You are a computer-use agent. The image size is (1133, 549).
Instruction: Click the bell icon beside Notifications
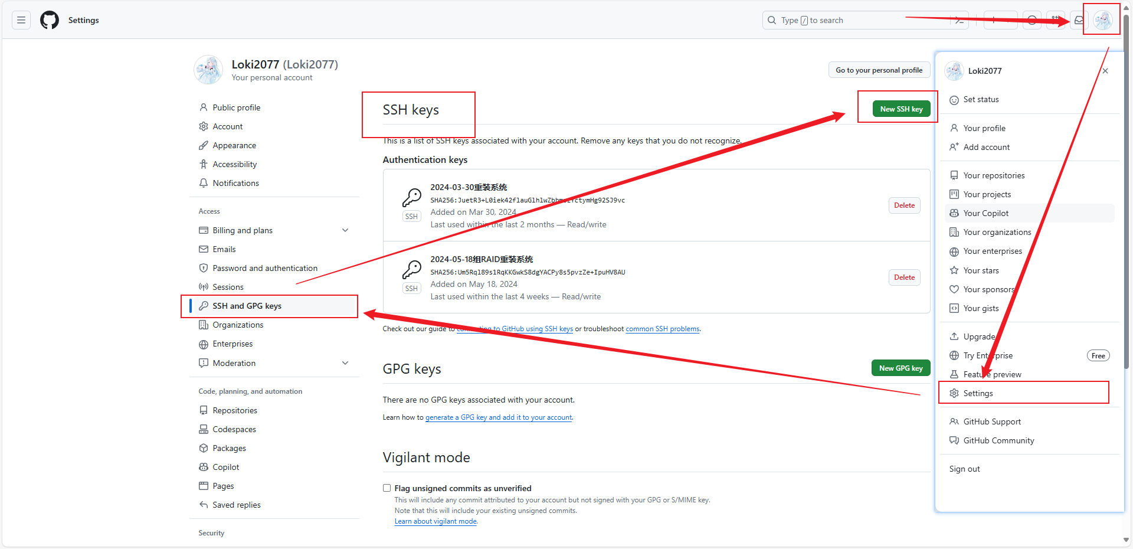click(x=204, y=183)
